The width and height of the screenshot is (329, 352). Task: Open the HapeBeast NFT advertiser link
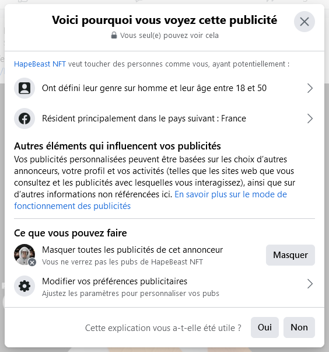tap(40, 64)
